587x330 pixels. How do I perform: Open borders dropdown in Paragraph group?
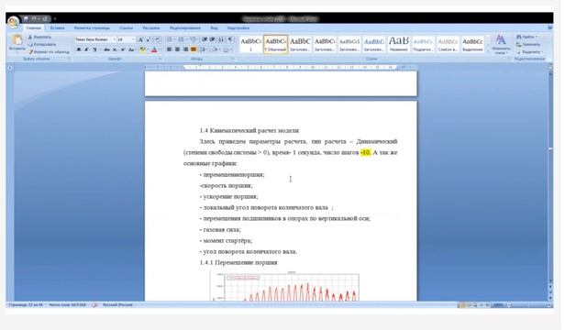231,49
